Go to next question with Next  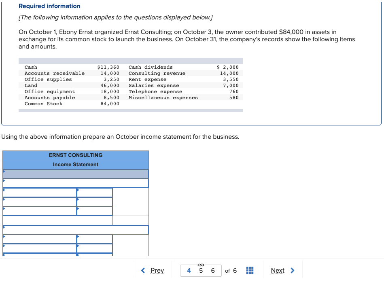coord(278,270)
